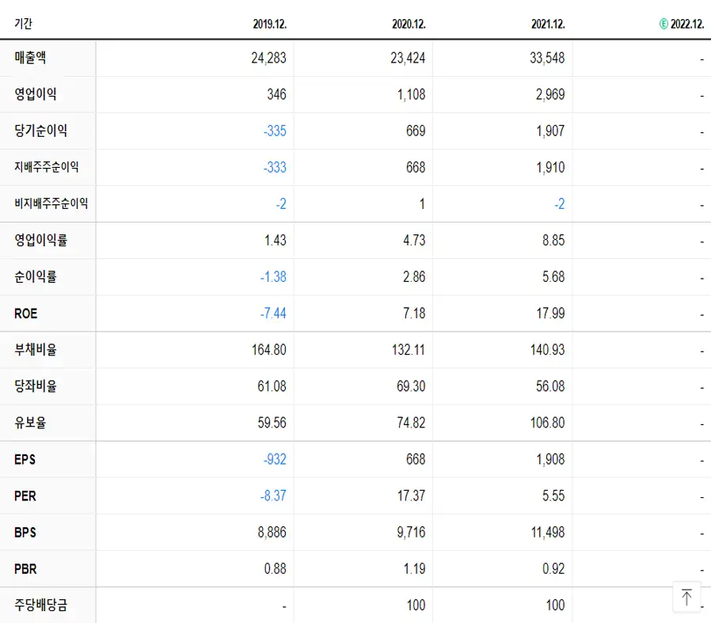Click the blue -335 당기순이익 value
This screenshot has height=623, width=711.
coord(273,131)
